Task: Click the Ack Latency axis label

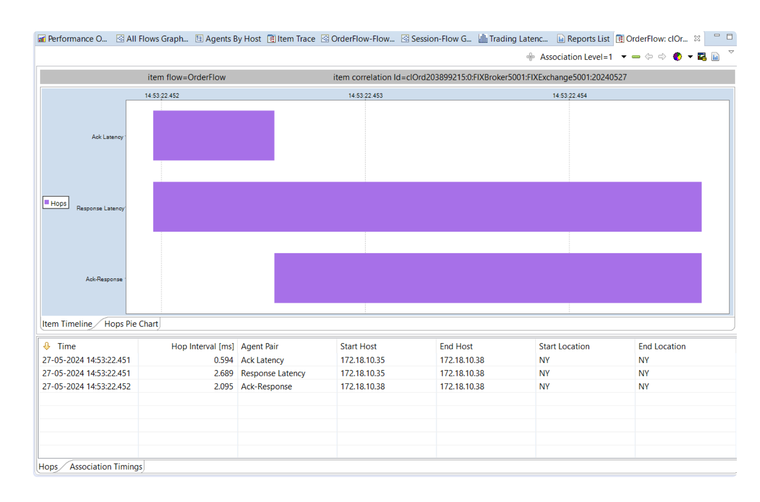Action: tap(108, 137)
